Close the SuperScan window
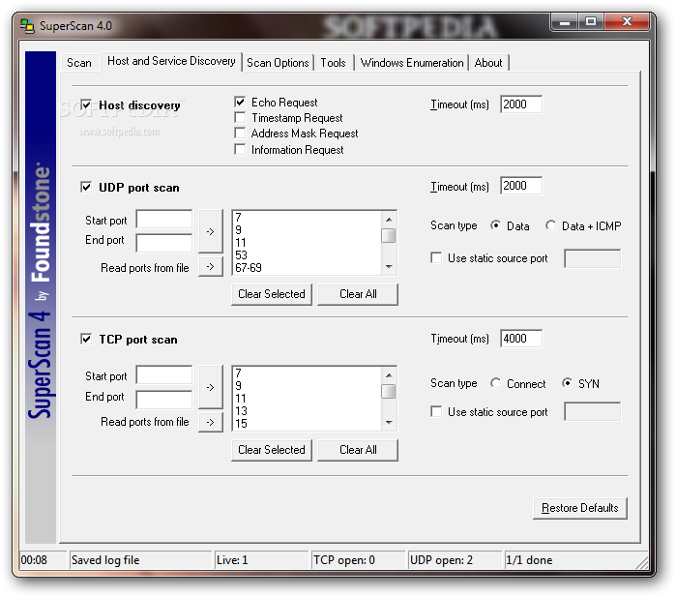The height and width of the screenshot is (597, 676). 627,22
